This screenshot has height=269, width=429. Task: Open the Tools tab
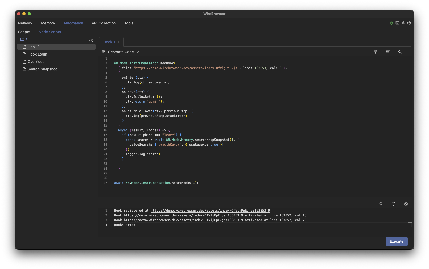point(129,23)
